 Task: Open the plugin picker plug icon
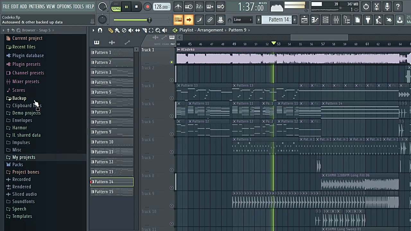(x=368, y=20)
